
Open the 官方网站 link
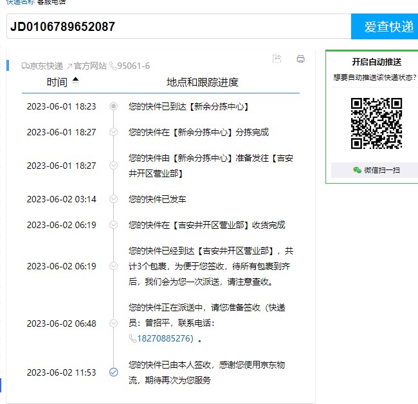pyautogui.click(x=90, y=66)
